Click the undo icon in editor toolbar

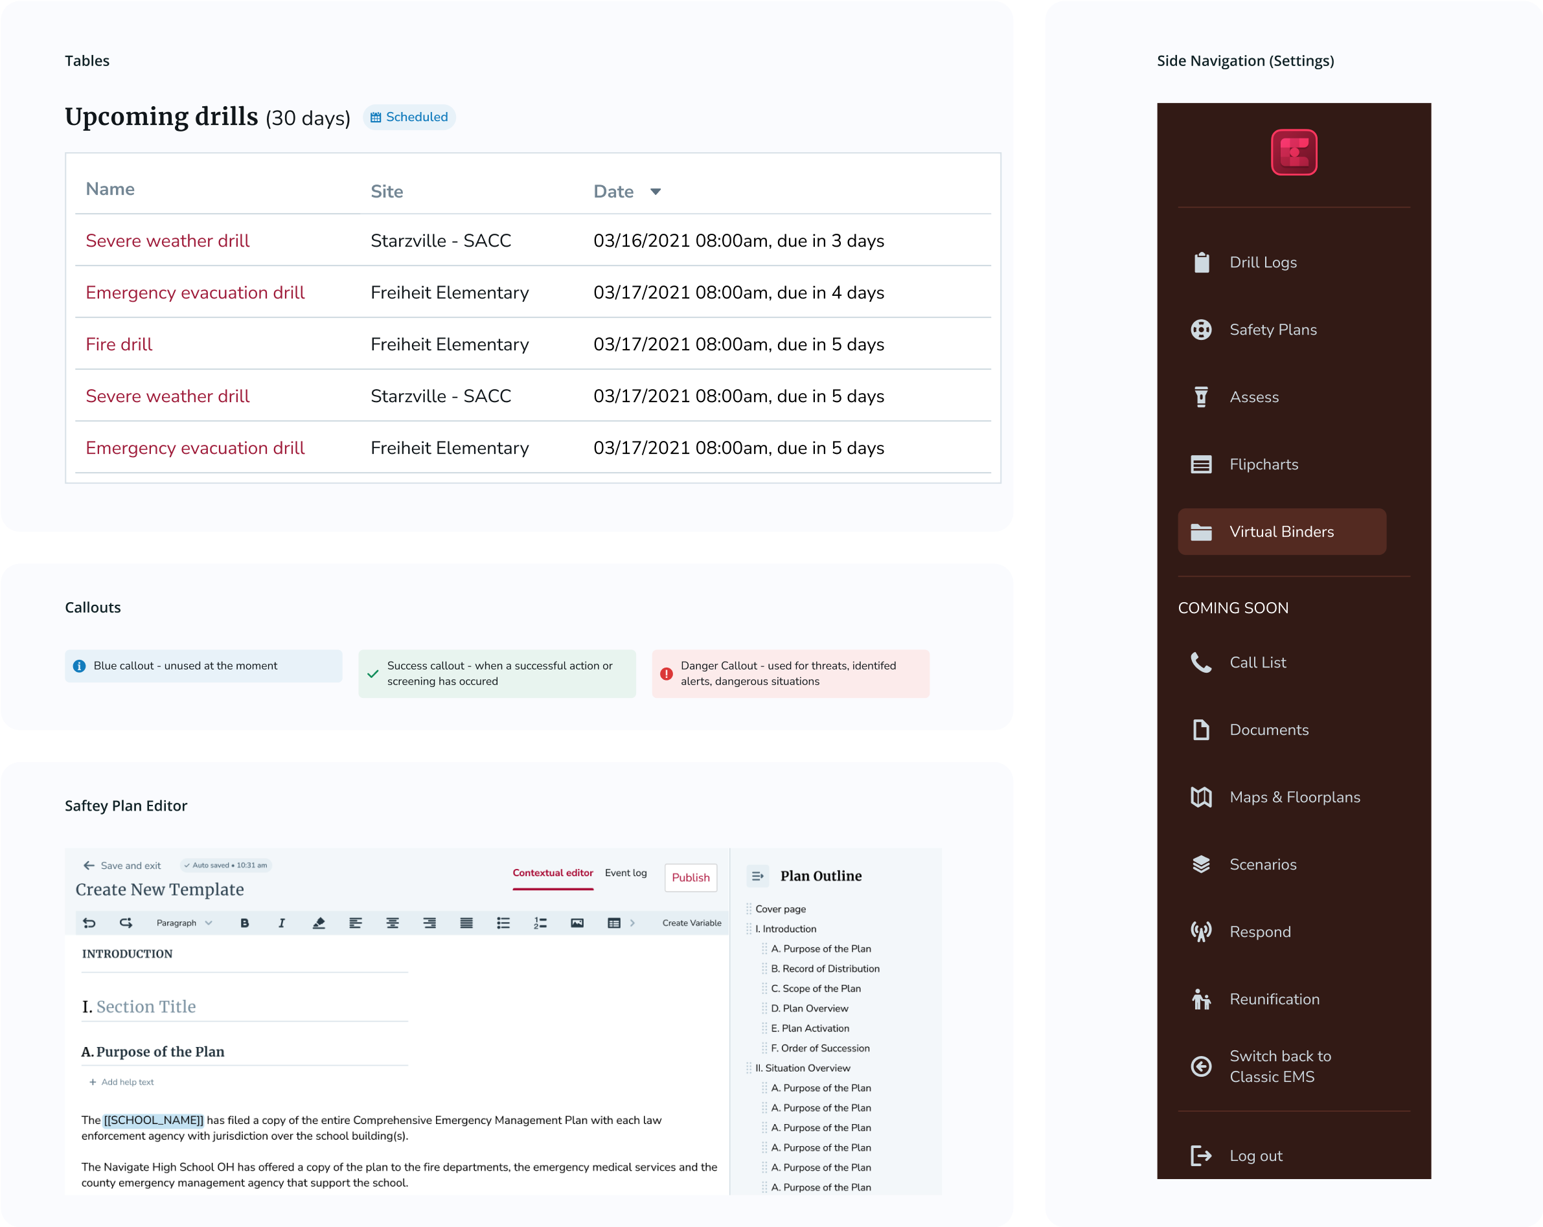[89, 923]
